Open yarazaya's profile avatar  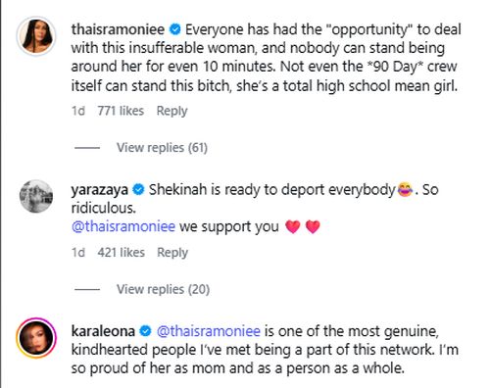(36, 196)
